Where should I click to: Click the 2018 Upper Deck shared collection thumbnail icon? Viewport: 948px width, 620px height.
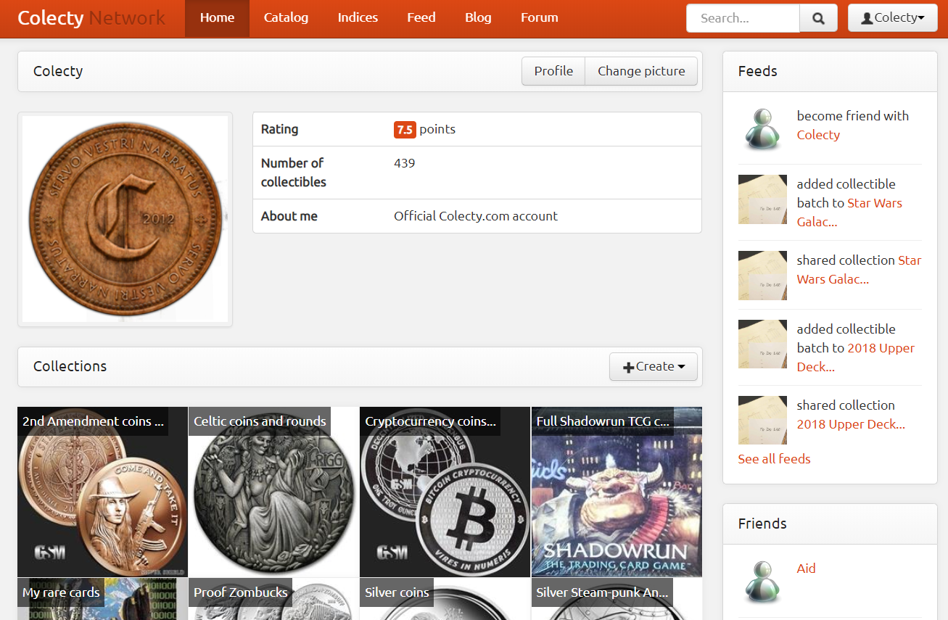(x=762, y=420)
